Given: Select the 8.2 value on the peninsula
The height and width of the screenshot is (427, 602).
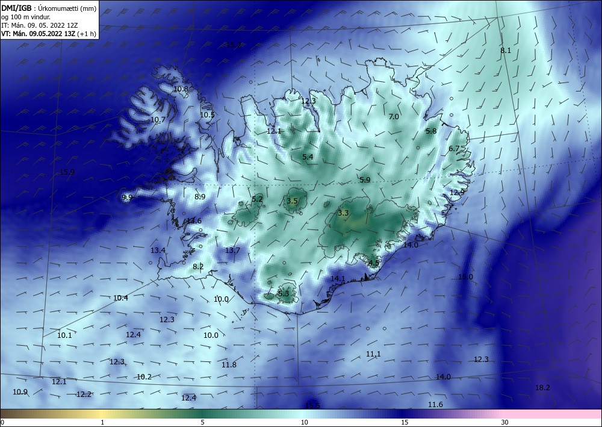Looking at the screenshot, I should pos(198,266).
